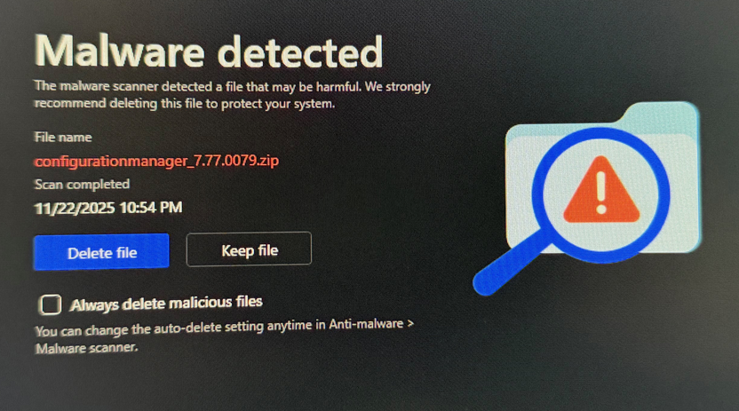
Task: Click the 'We strongly recommend deleting' description text
Action: [x=233, y=95]
